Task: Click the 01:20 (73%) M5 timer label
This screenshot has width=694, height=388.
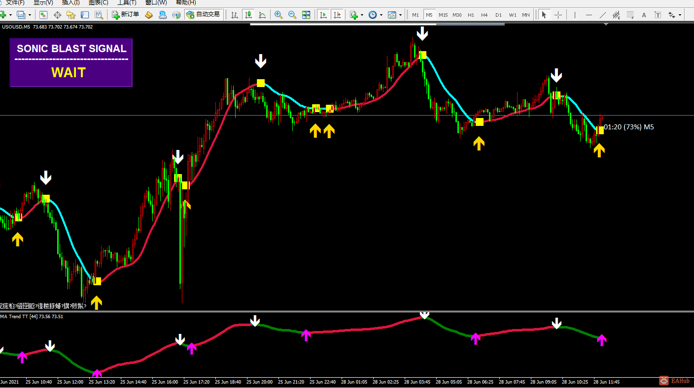Action: click(x=629, y=127)
